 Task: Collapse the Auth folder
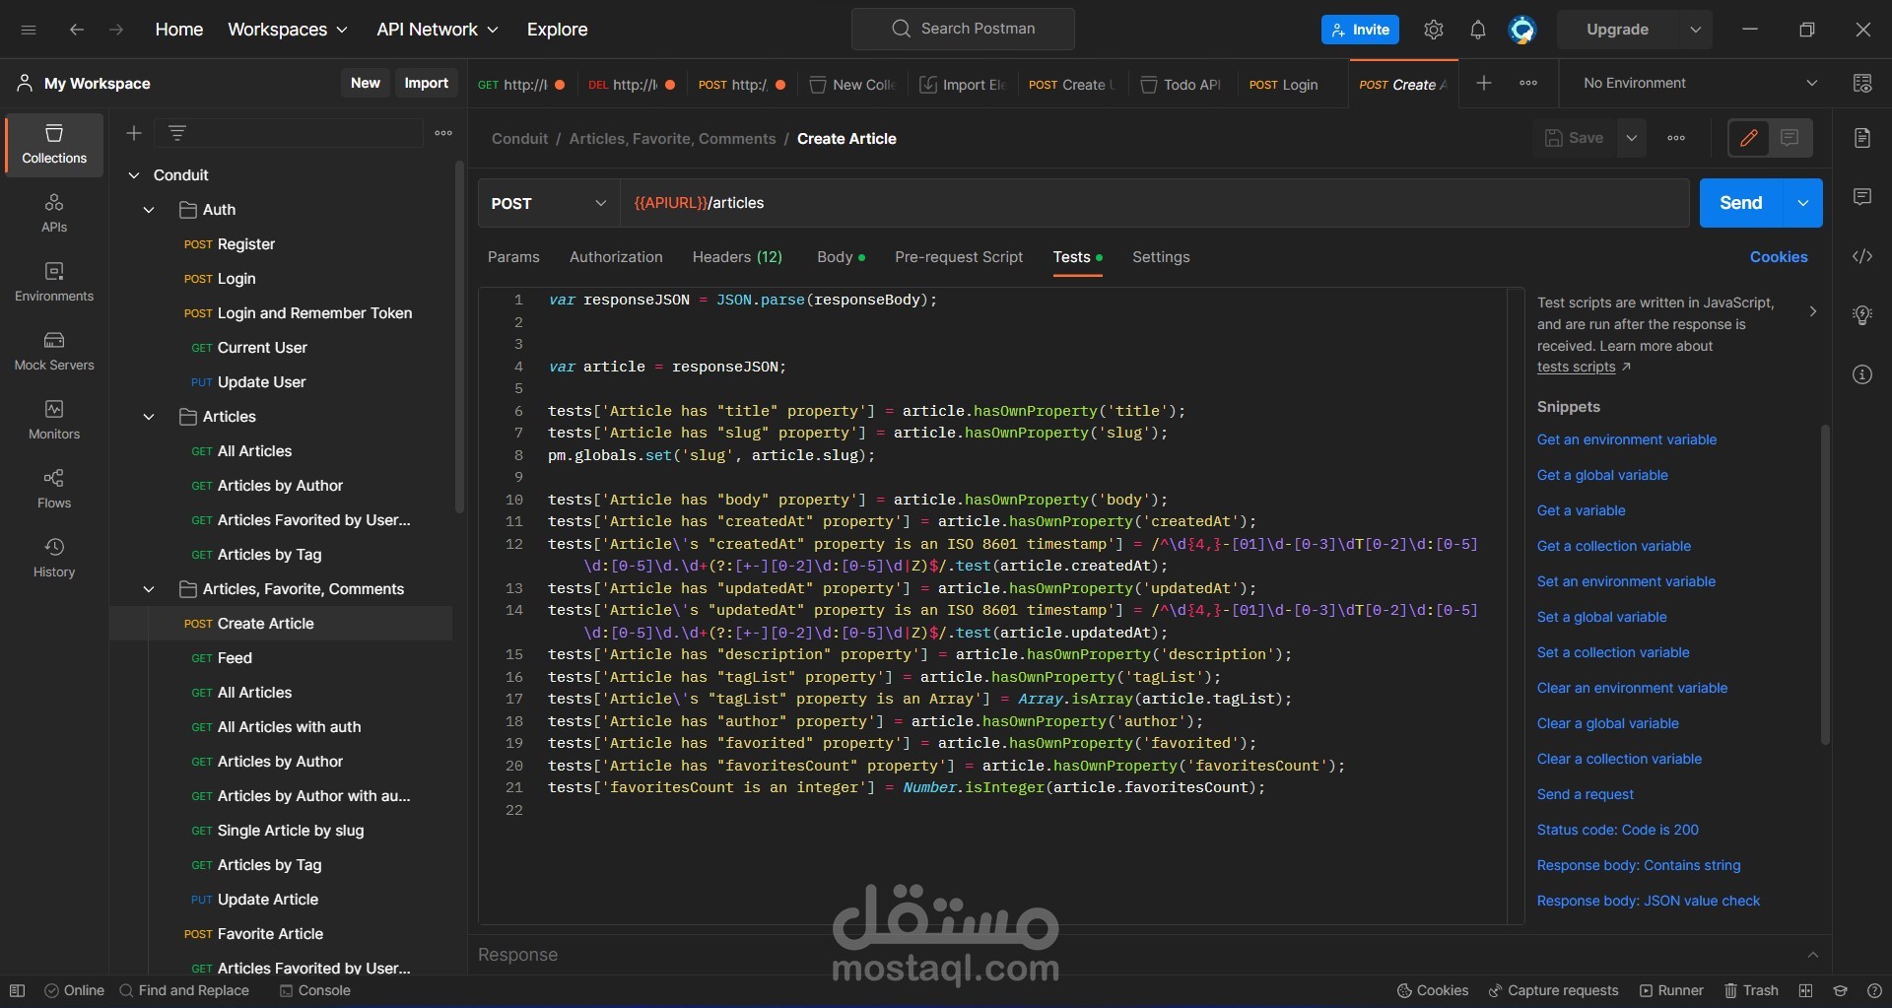point(149,210)
